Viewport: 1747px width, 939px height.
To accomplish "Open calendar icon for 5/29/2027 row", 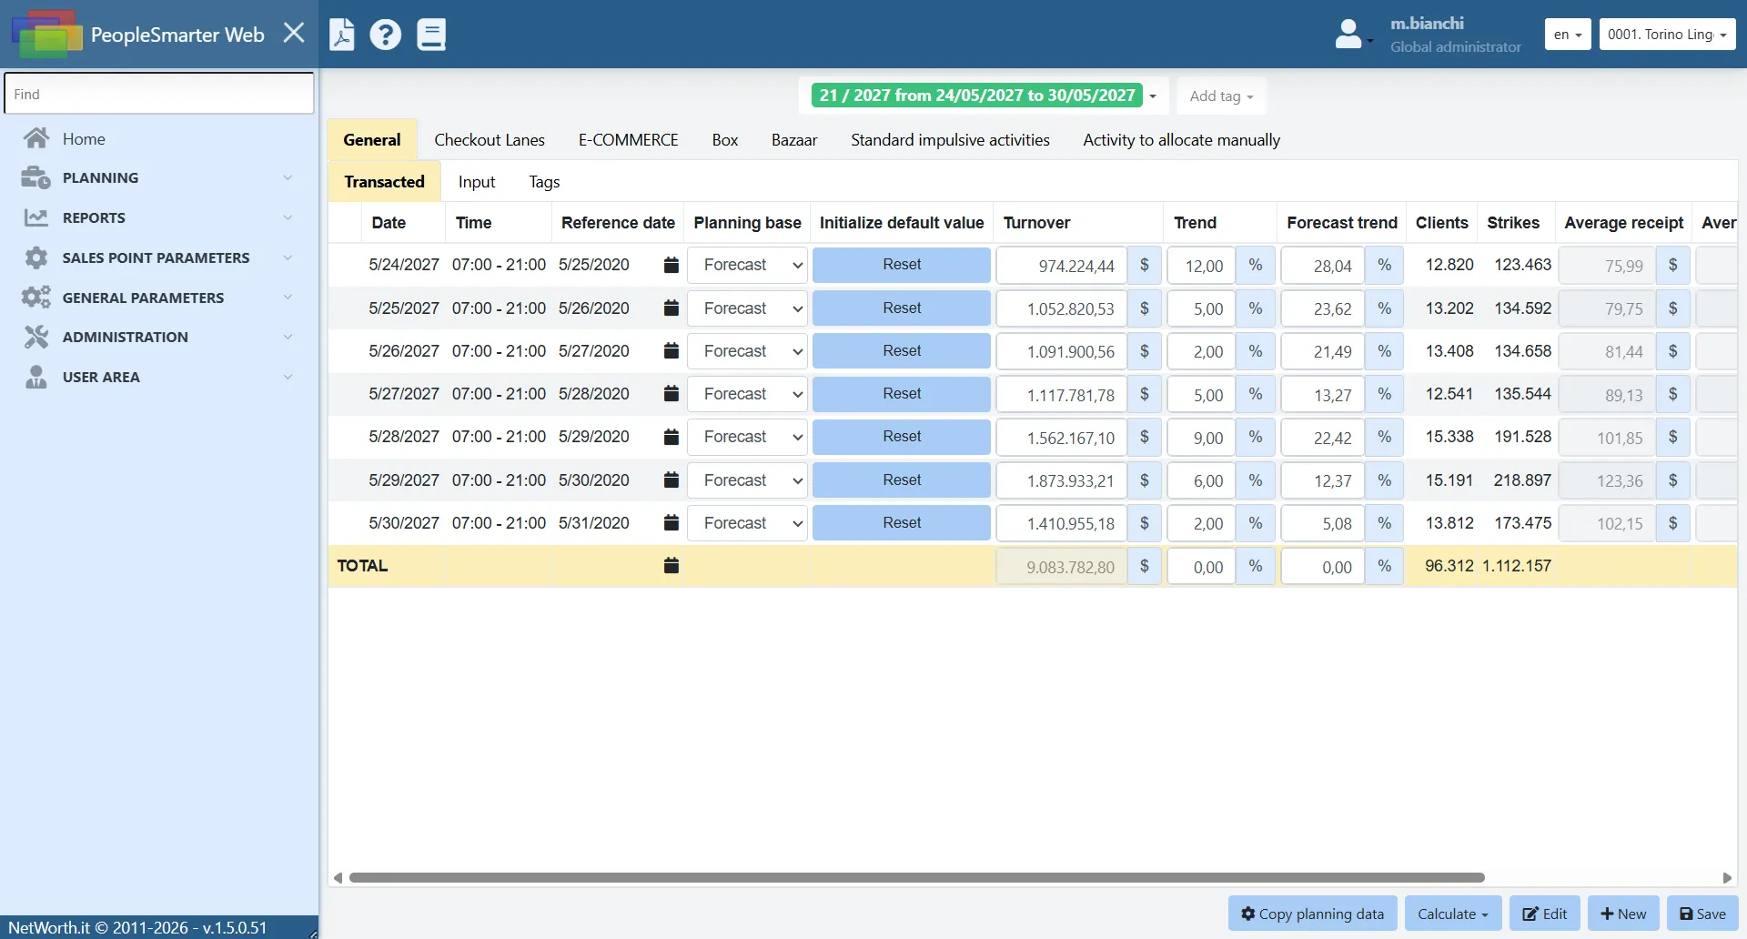I will pos(672,480).
